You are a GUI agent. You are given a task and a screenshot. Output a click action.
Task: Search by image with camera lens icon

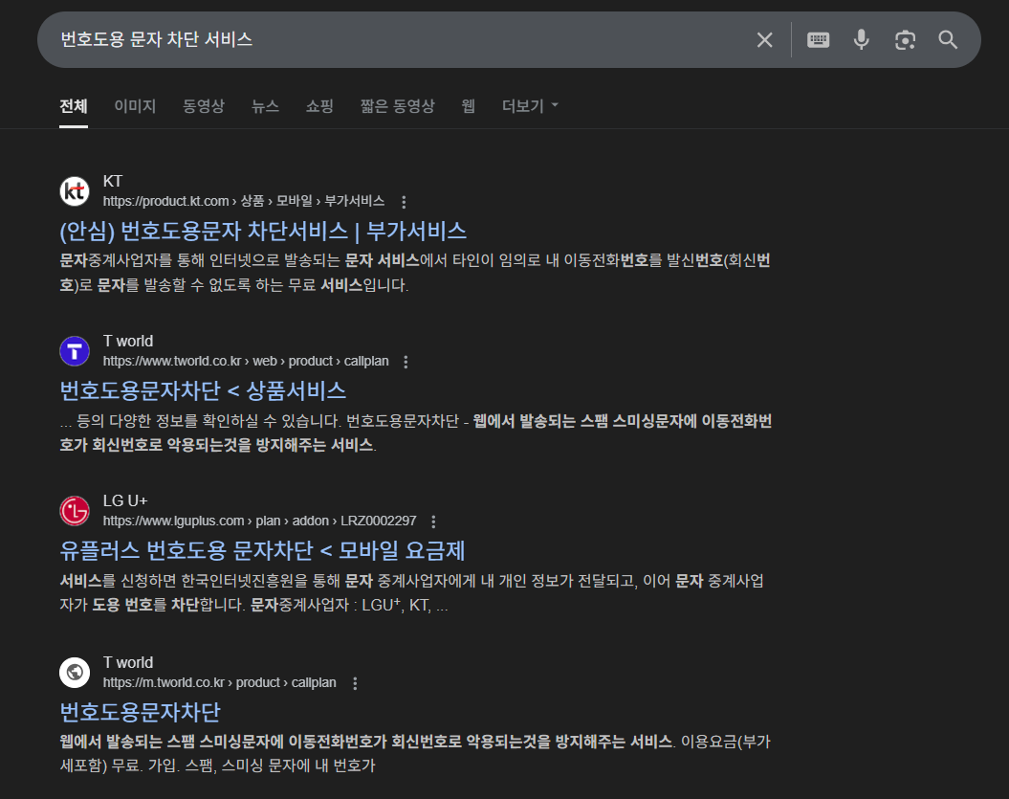905,40
